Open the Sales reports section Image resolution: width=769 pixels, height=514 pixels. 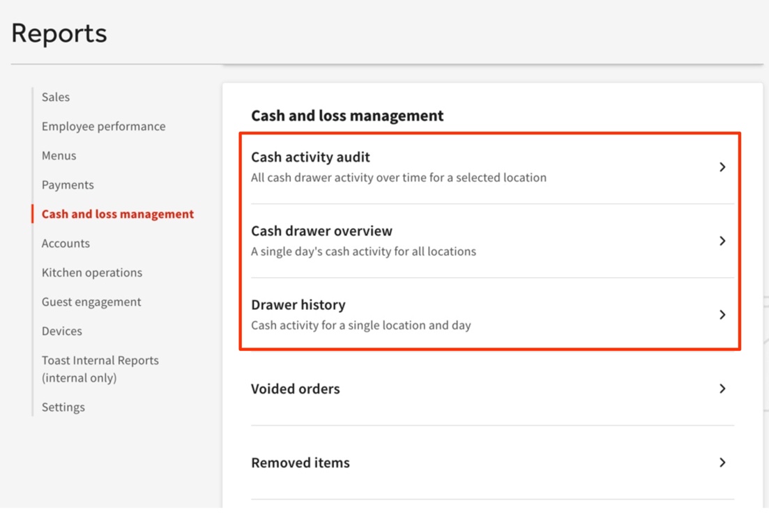pyautogui.click(x=55, y=97)
